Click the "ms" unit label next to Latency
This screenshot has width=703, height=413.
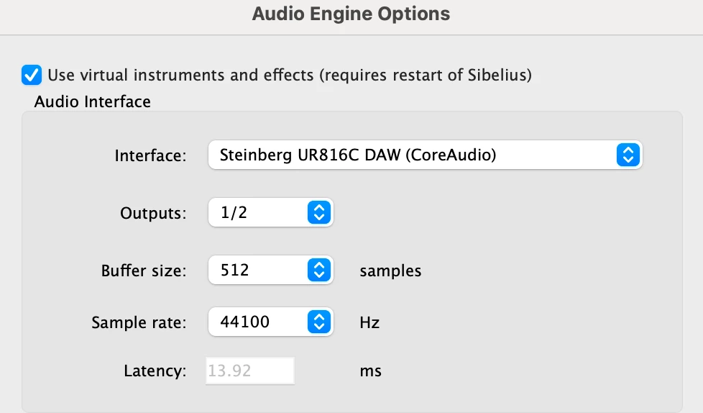[x=370, y=372]
